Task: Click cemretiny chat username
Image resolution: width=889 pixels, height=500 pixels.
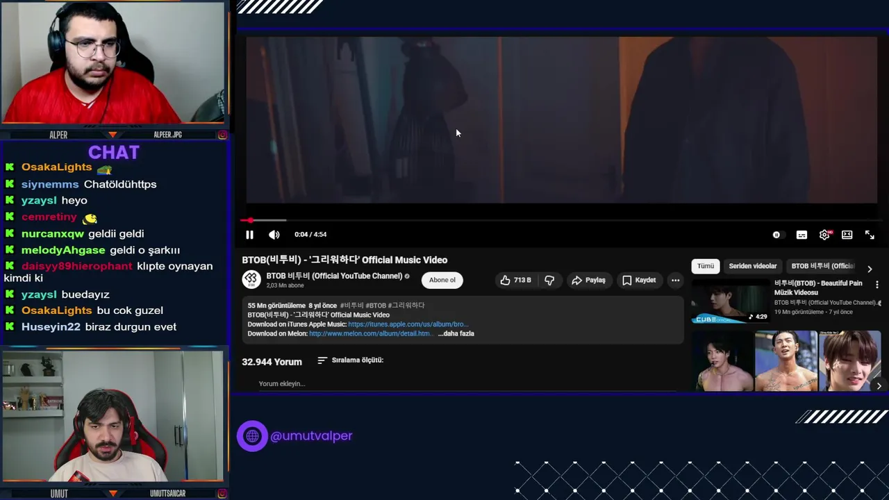Action: click(x=49, y=217)
